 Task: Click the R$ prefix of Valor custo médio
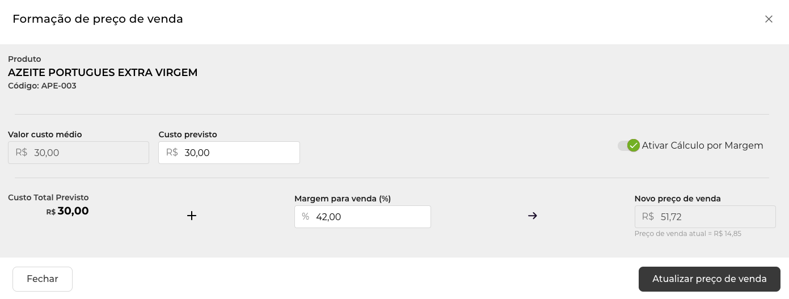[22, 152]
